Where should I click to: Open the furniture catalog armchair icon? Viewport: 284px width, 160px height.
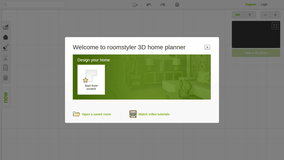[6, 37]
